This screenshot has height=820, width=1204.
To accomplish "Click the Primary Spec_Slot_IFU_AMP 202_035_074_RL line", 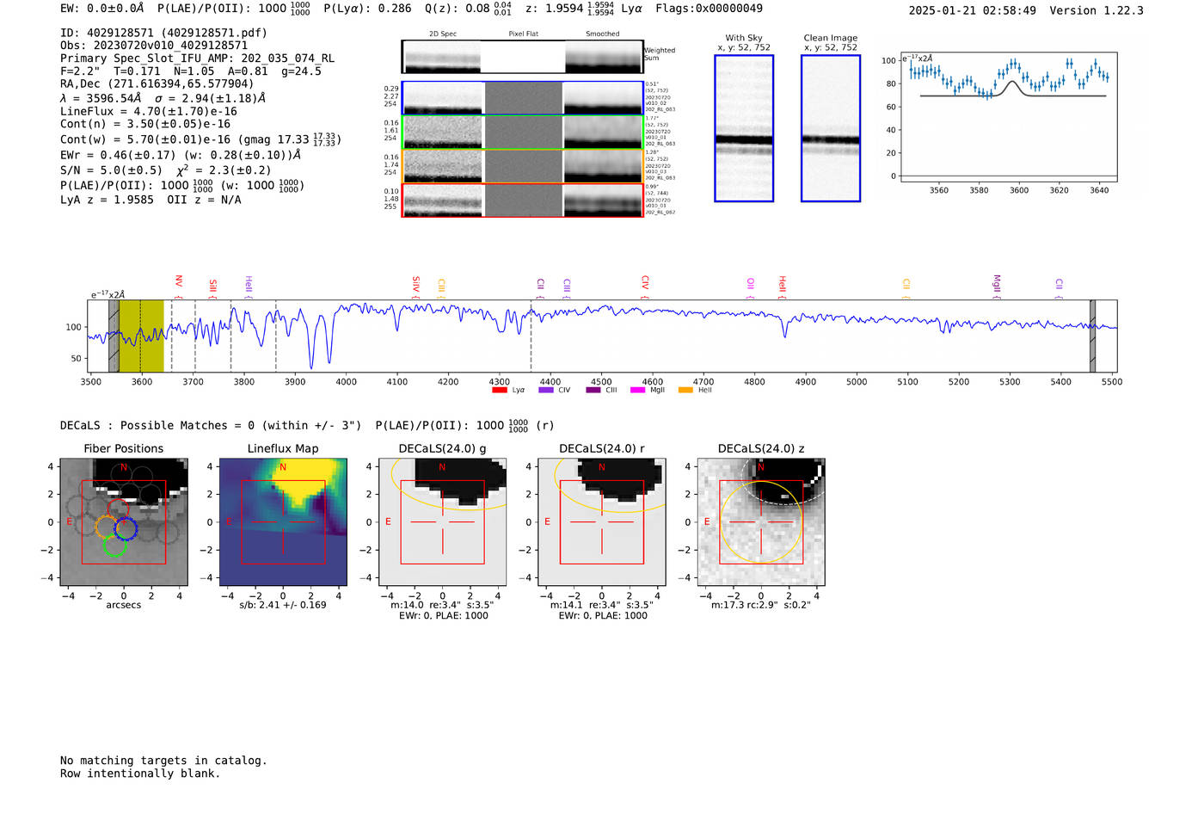I will 198,59.
